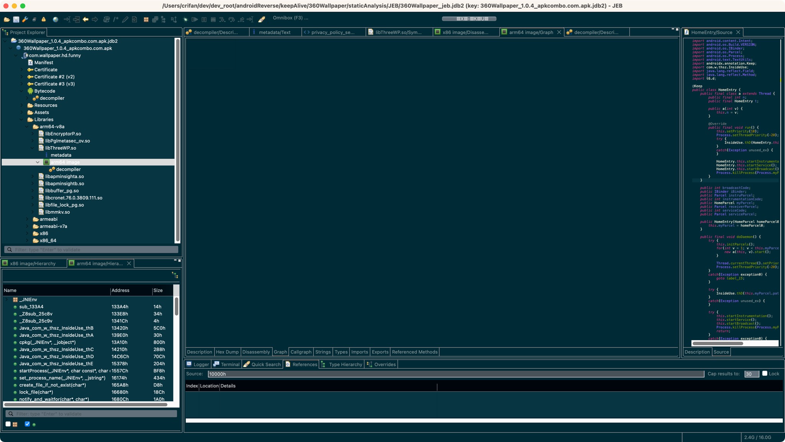Expand libEncryptorP.so library node
The width and height of the screenshot is (785, 442).
click(x=32, y=134)
